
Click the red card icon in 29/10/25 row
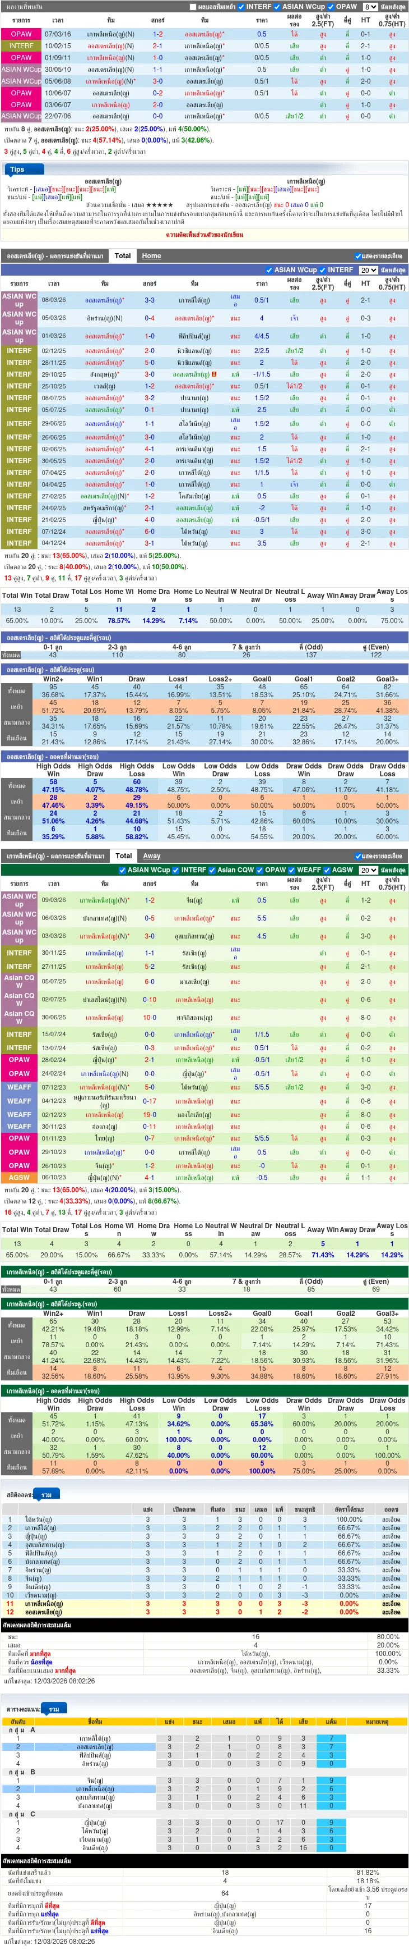[215, 374]
